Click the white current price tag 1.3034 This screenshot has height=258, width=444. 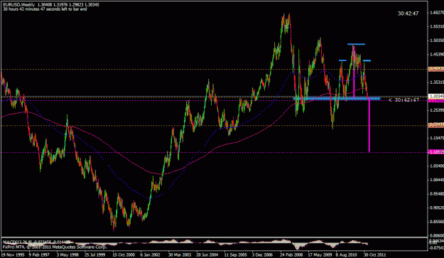tap(435, 96)
